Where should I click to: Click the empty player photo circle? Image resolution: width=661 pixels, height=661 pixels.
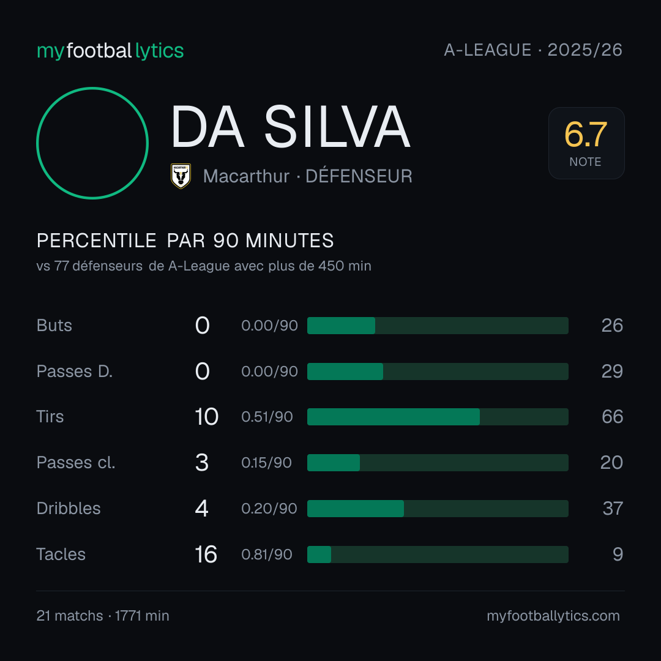tap(92, 143)
